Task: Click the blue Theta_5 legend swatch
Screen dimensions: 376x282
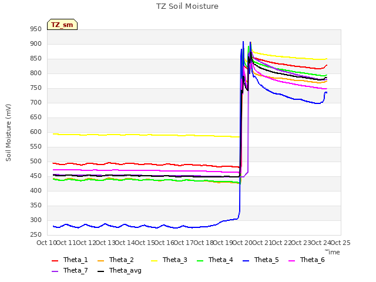Action: click(246, 261)
